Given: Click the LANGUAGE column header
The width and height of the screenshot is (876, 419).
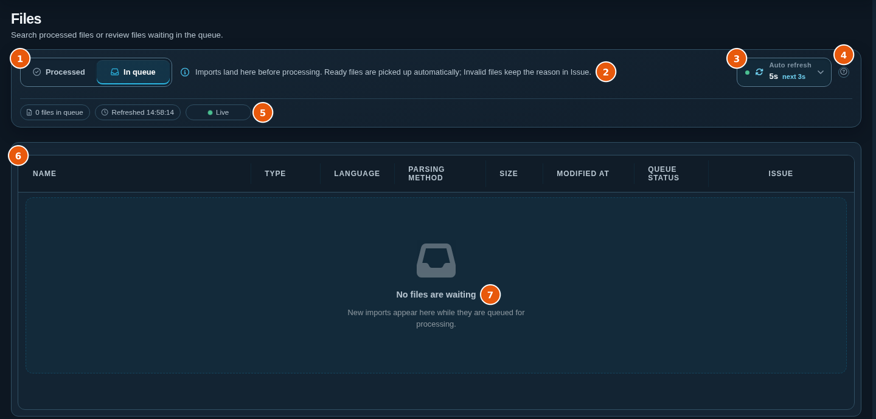Looking at the screenshot, I should click(x=357, y=174).
